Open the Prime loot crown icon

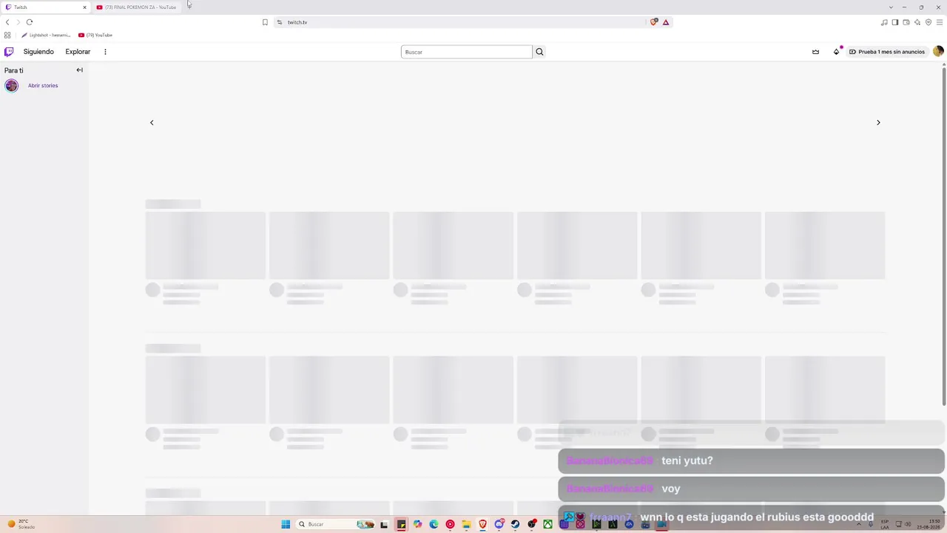point(815,52)
